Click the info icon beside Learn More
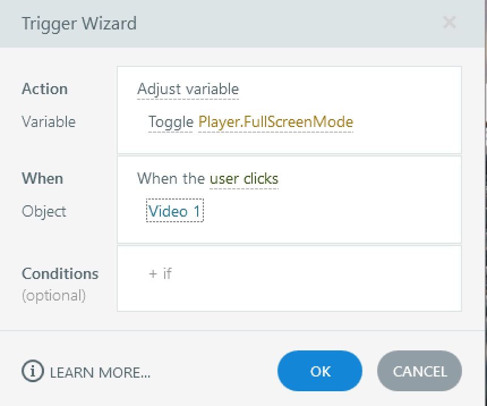487x406 pixels. [32, 371]
